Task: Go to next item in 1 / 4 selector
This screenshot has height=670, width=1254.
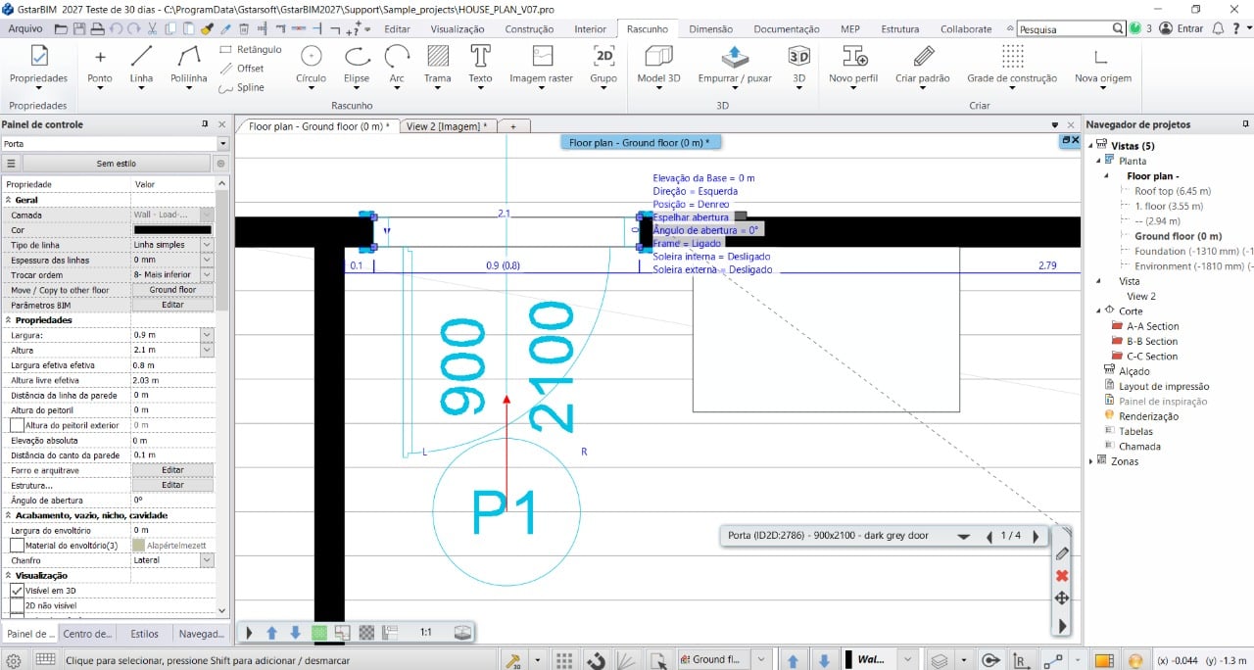Action: coord(1036,537)
